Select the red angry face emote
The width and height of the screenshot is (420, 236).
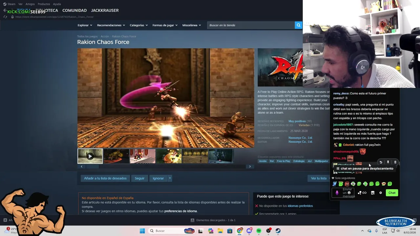tap(347, 184)
